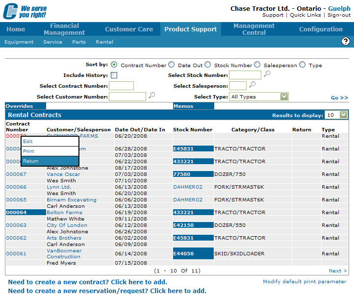Sort by Stock Number radio button
The width and height of the screenshot is (354, 296).
point(208,65)
